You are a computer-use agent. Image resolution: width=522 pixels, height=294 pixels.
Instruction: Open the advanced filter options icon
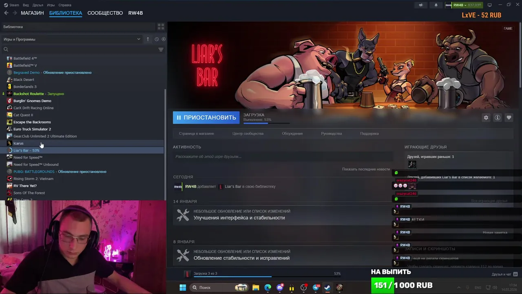pyautogui.click(x=161, y=49)
